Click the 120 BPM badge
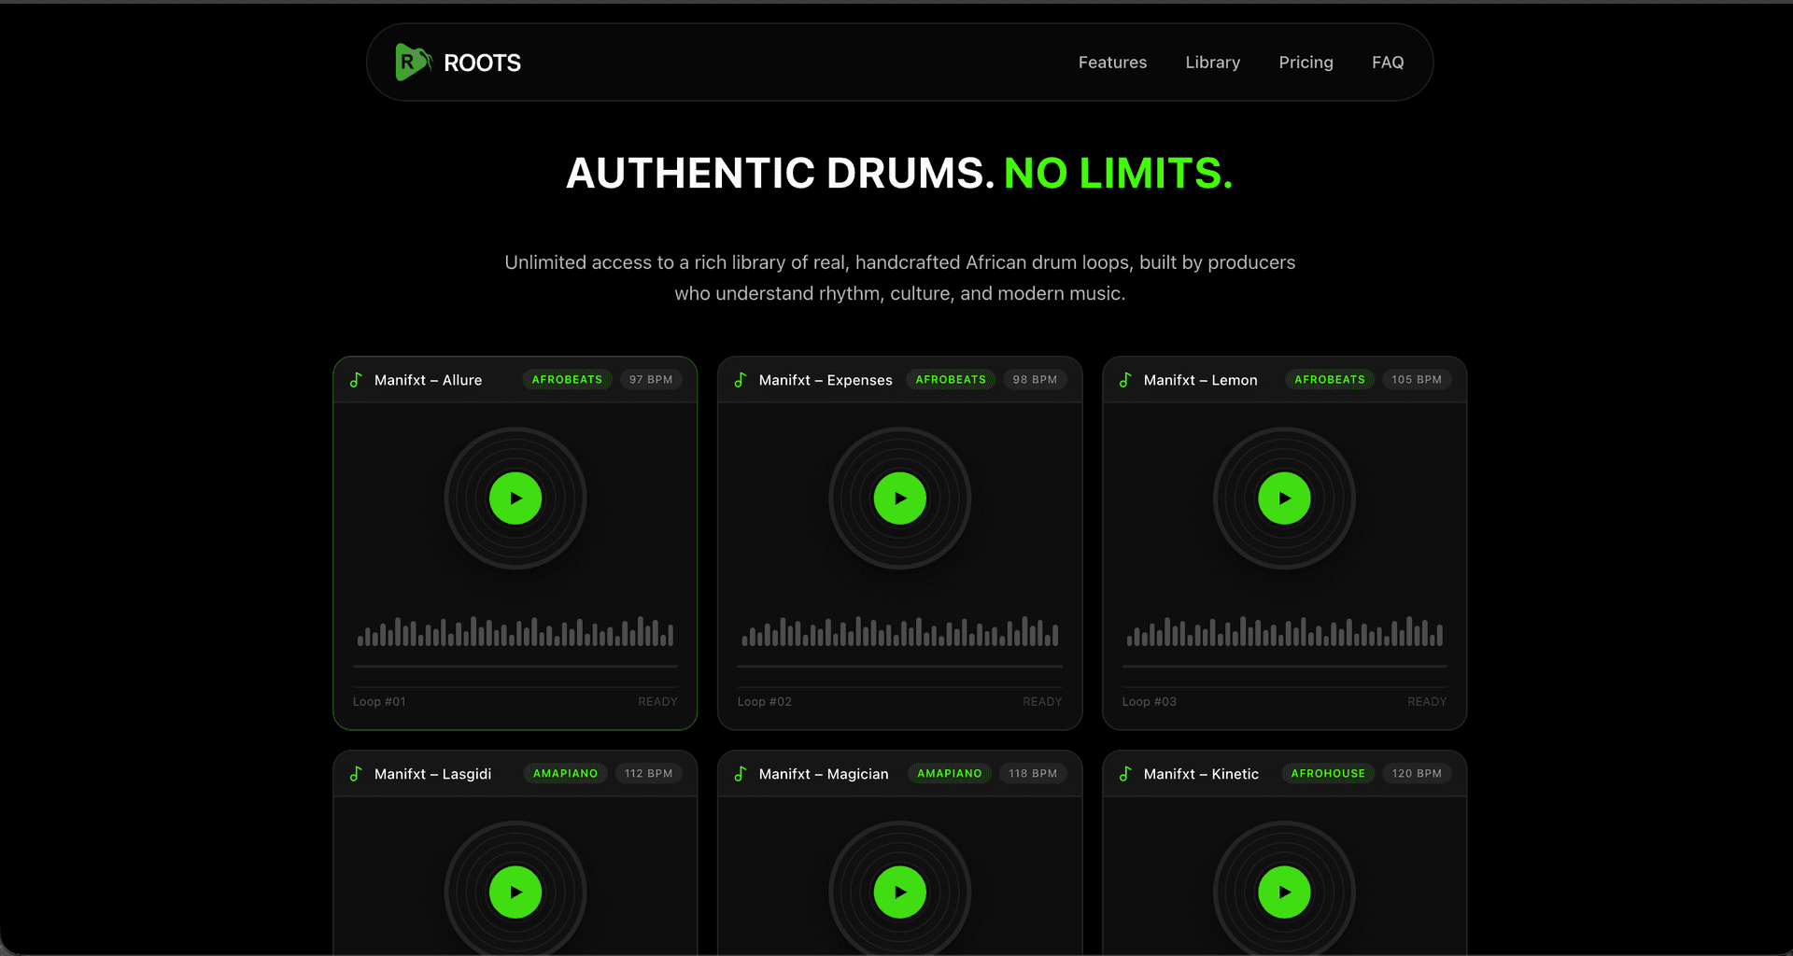 pyautogui.click(x=1417, y=774)
